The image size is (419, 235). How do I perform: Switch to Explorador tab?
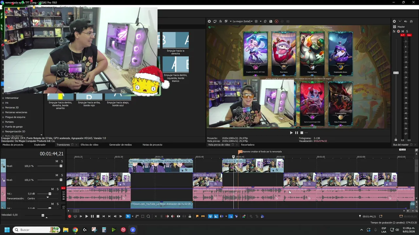click(x=40, y=145)
